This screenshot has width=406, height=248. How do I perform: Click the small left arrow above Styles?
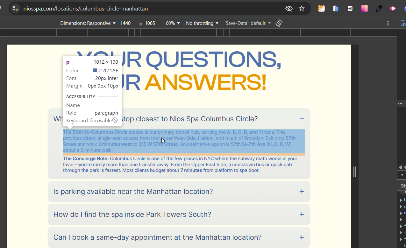click(x=402, y=175)
